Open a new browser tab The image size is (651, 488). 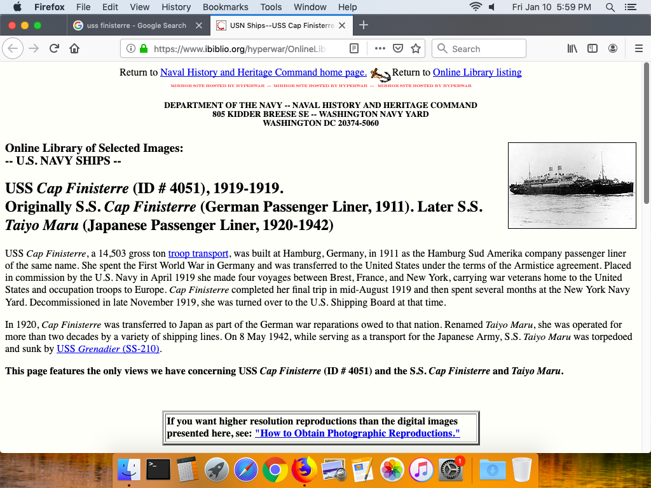pos(364,25)
